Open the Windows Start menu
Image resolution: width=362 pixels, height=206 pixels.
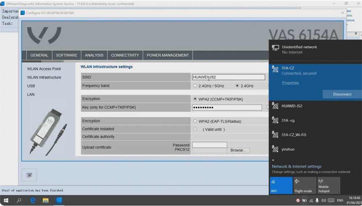pos(6,200)
